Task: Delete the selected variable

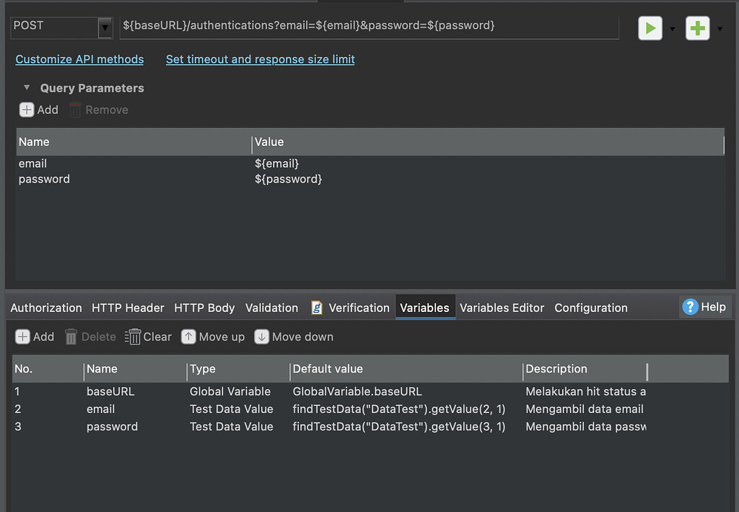Action: [71, 337]
